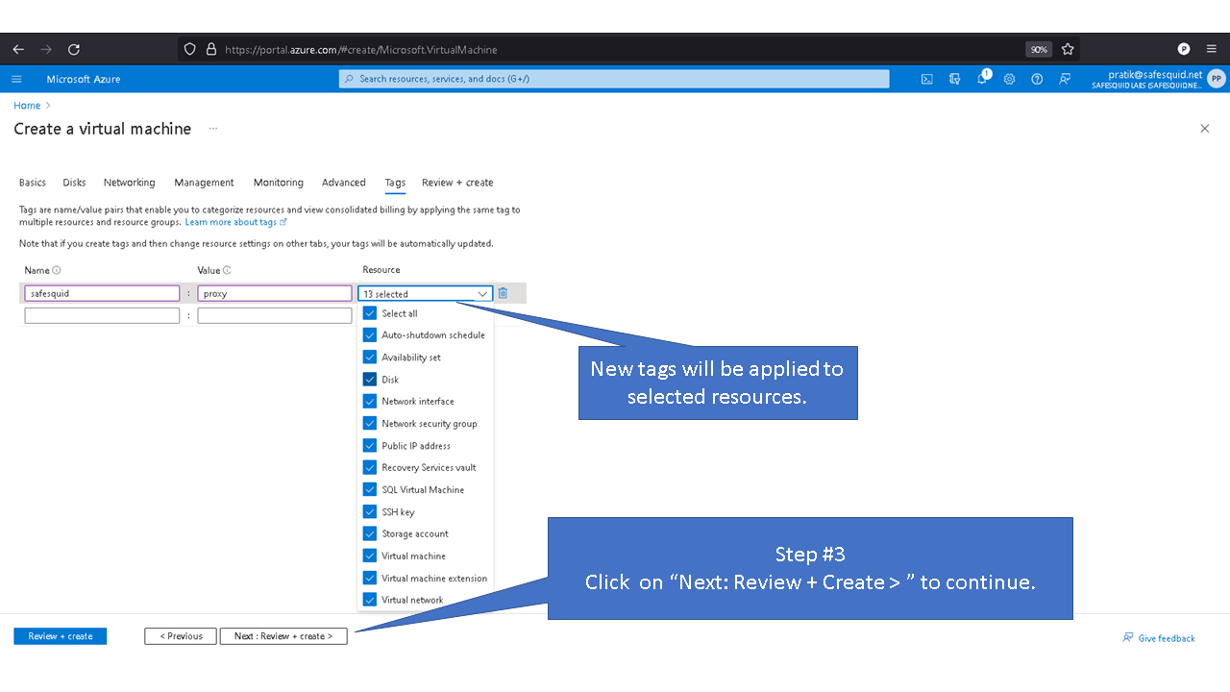Open the Help question mark icon
This screenshot has height=692, width=1230.
tap(1037, 79)
